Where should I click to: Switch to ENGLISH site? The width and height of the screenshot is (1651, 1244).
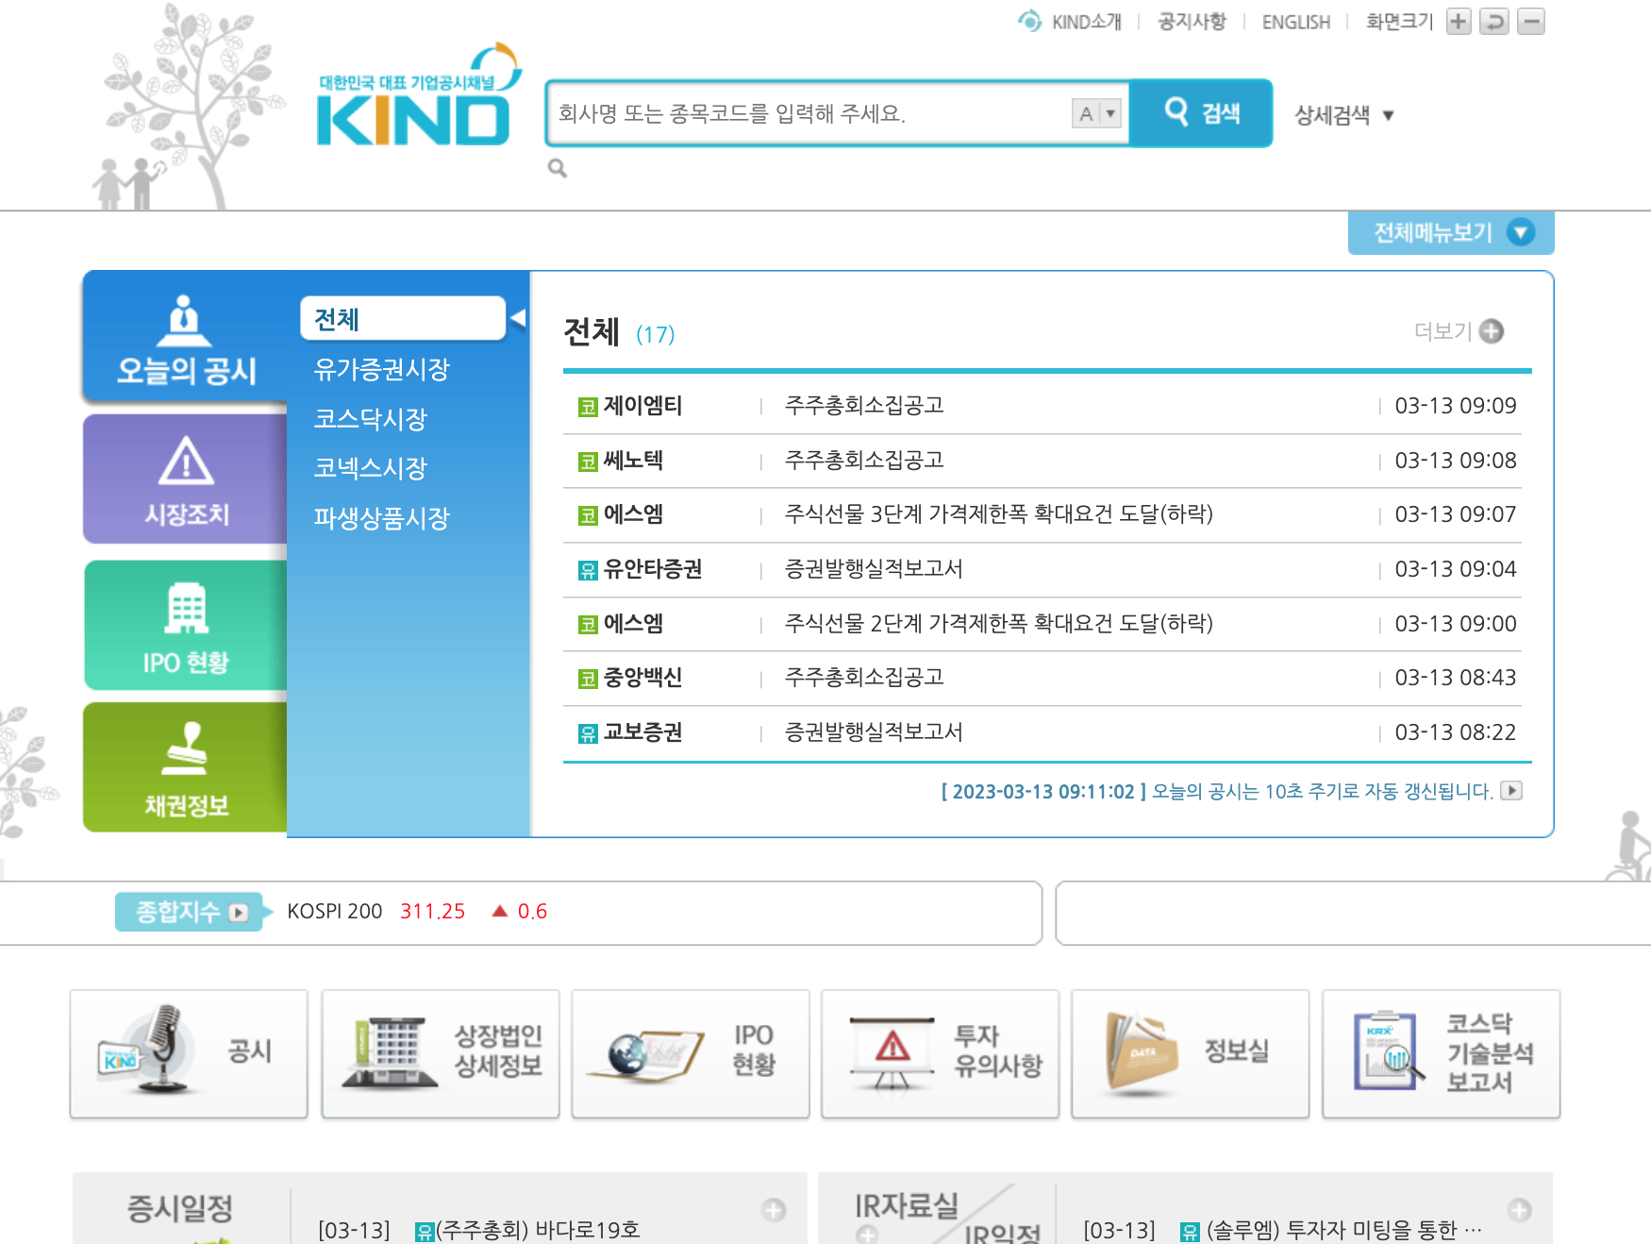click(x=1296, y=22)
